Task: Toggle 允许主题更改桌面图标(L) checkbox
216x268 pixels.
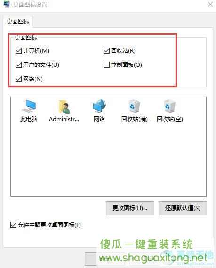Action: click(x=13, y=225)
